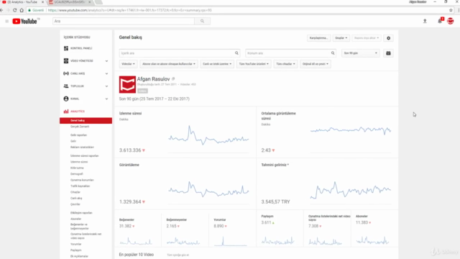Click the Karşılaştırma button
This screenshot has width=460, height=259.
coord(318,38)
